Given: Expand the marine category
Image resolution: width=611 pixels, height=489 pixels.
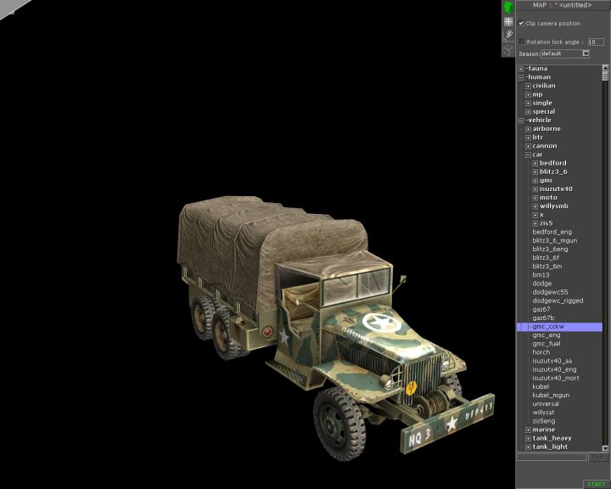Looking at the screenshot, I should (x=528, y=430).
